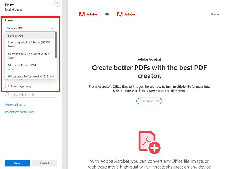Click the 'Adobe Acrobat' heading text
Image resolution: width=231 pixels, height=169 pixels.
(149, 59)
